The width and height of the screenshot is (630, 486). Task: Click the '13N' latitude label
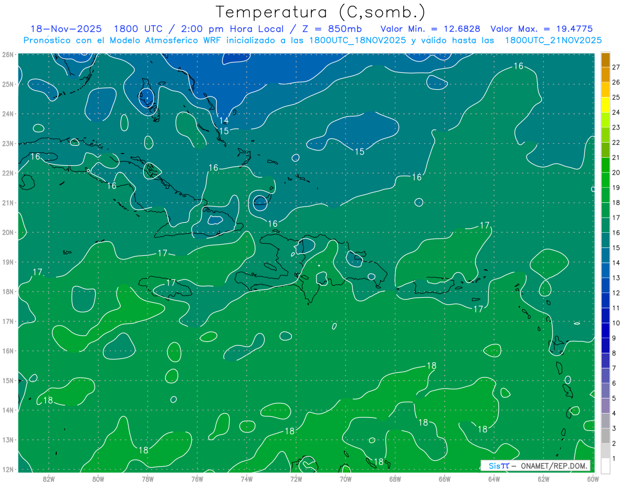pyautogui.click(x=8, y=440)
